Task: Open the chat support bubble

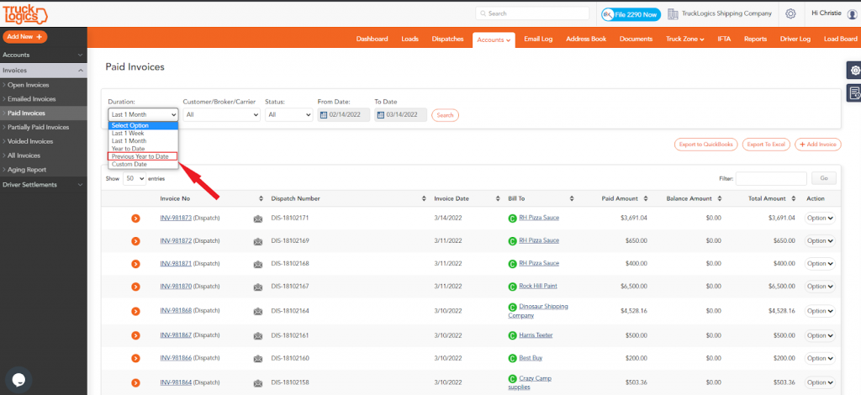Action: tap(18, 380)
